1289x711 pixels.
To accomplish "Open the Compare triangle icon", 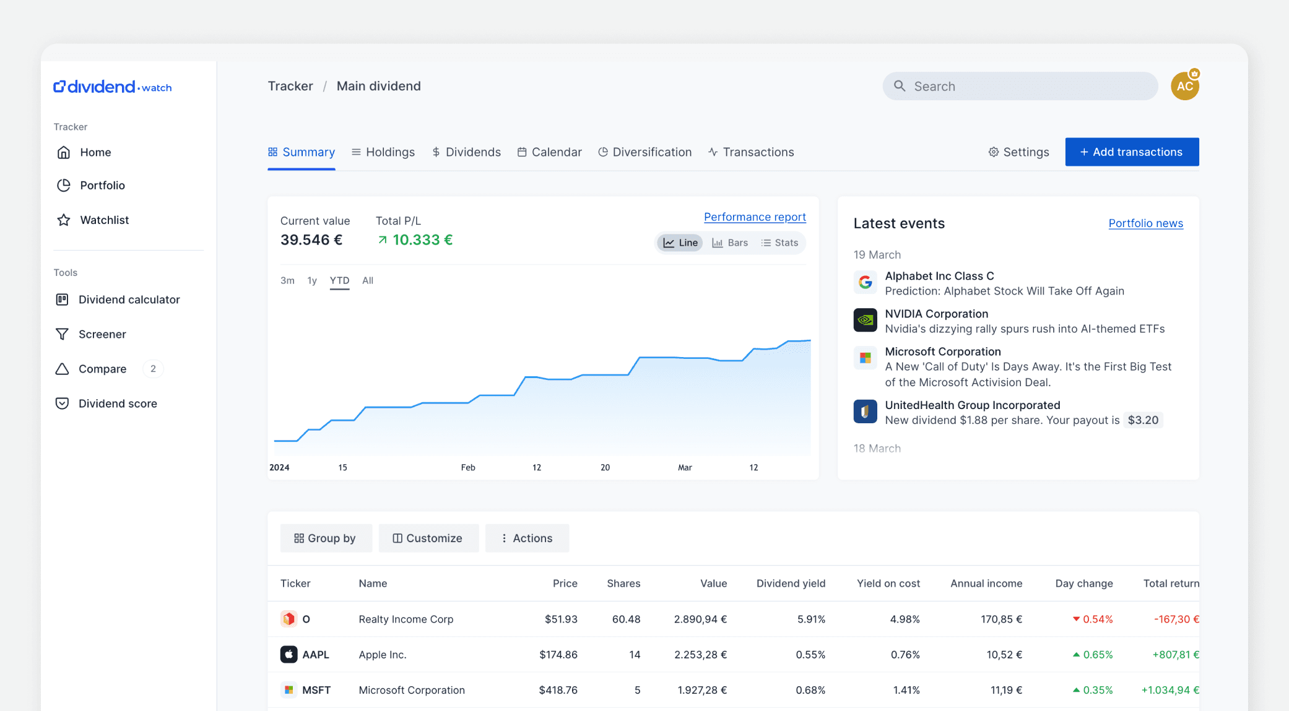I will (62, 369).
